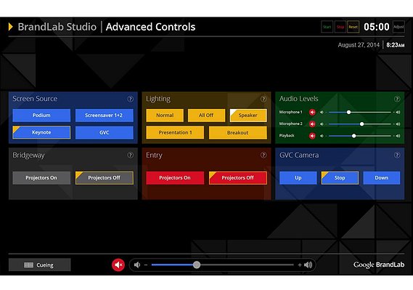Open the Cueing panel
The image size is (413, 290).
39,265
